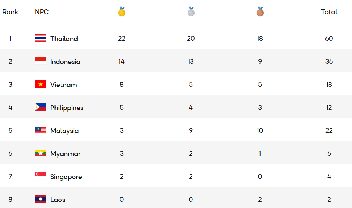Click the gold medal icon

tap(122, 12)
